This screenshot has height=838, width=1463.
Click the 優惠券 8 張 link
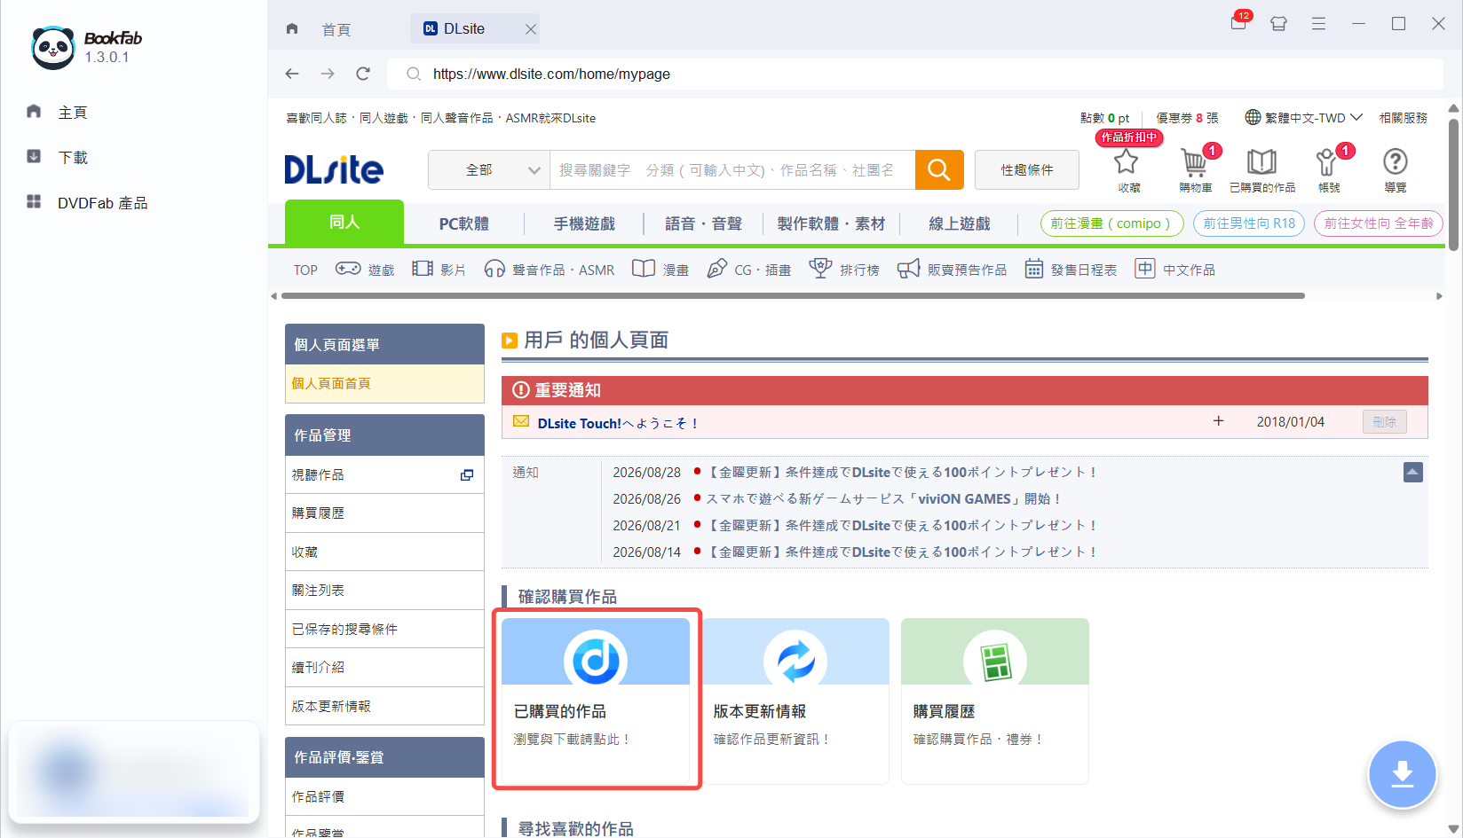[1187, 118]
